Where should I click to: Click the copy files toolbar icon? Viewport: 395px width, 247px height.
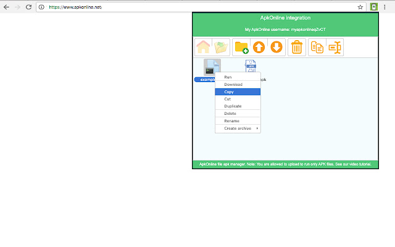pyautogui.click(x=317, y=47)
